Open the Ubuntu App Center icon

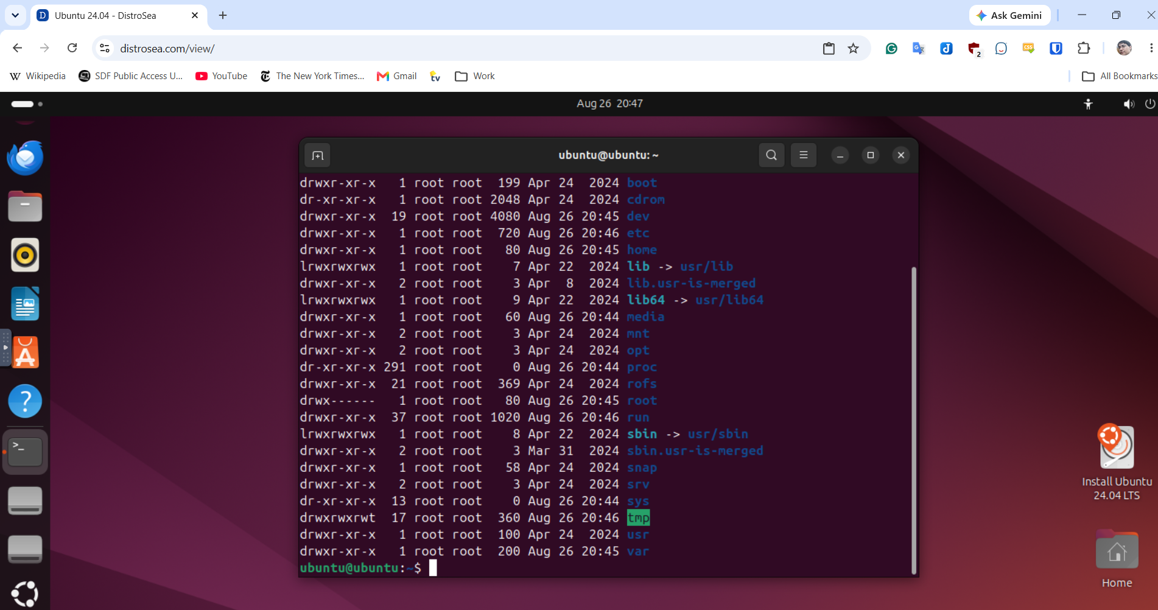point(25,352)
